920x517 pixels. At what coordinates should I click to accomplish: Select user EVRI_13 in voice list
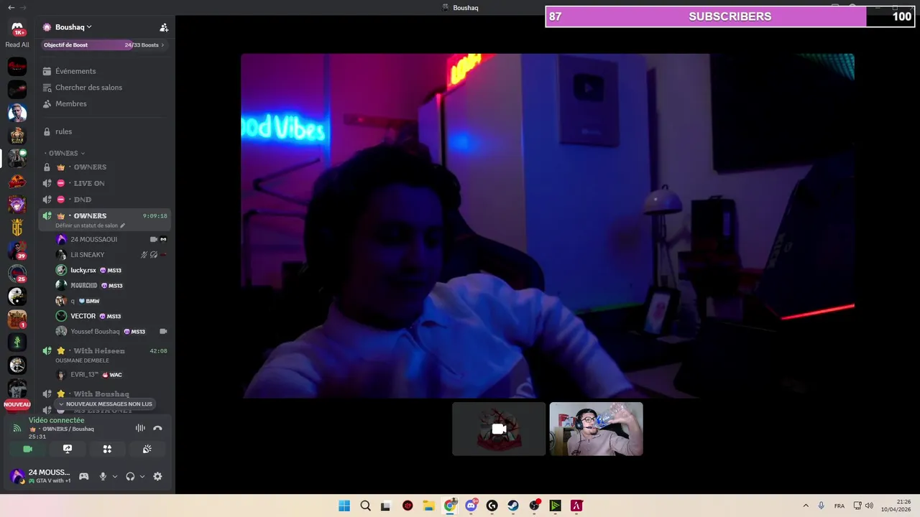click(x=111, y=375)
